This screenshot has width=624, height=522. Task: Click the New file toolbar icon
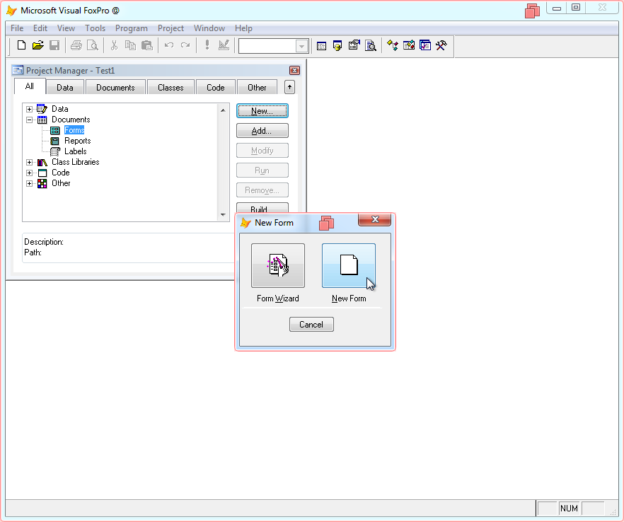coord(21,45)
